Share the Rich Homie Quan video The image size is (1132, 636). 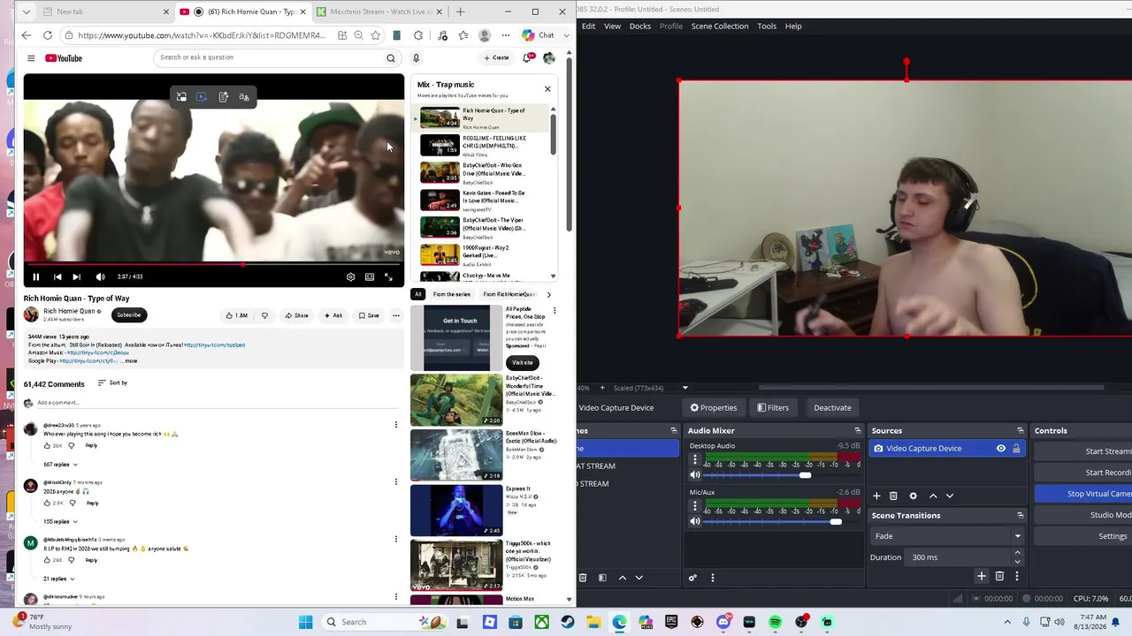(296, 315)
